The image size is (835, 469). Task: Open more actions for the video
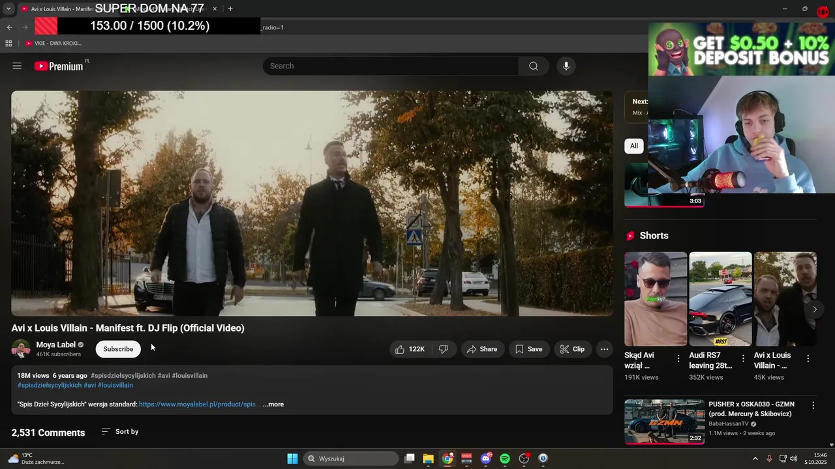coord(605,349)
